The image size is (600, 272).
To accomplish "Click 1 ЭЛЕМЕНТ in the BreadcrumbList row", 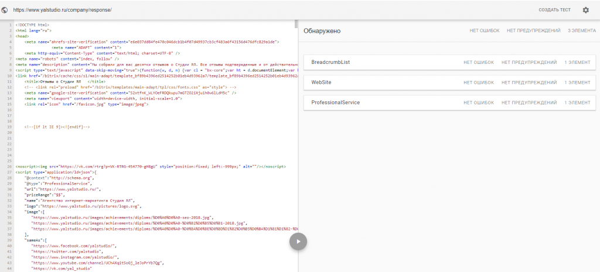I will pyautogui.click(x=577, y=63).
